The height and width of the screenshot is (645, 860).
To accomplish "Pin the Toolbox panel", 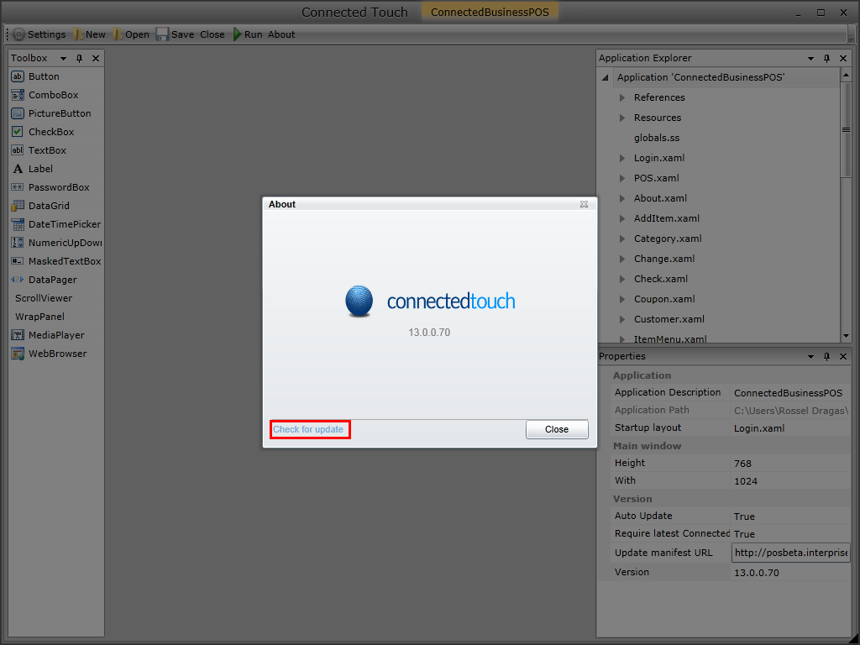I will (x=80, y=58).
